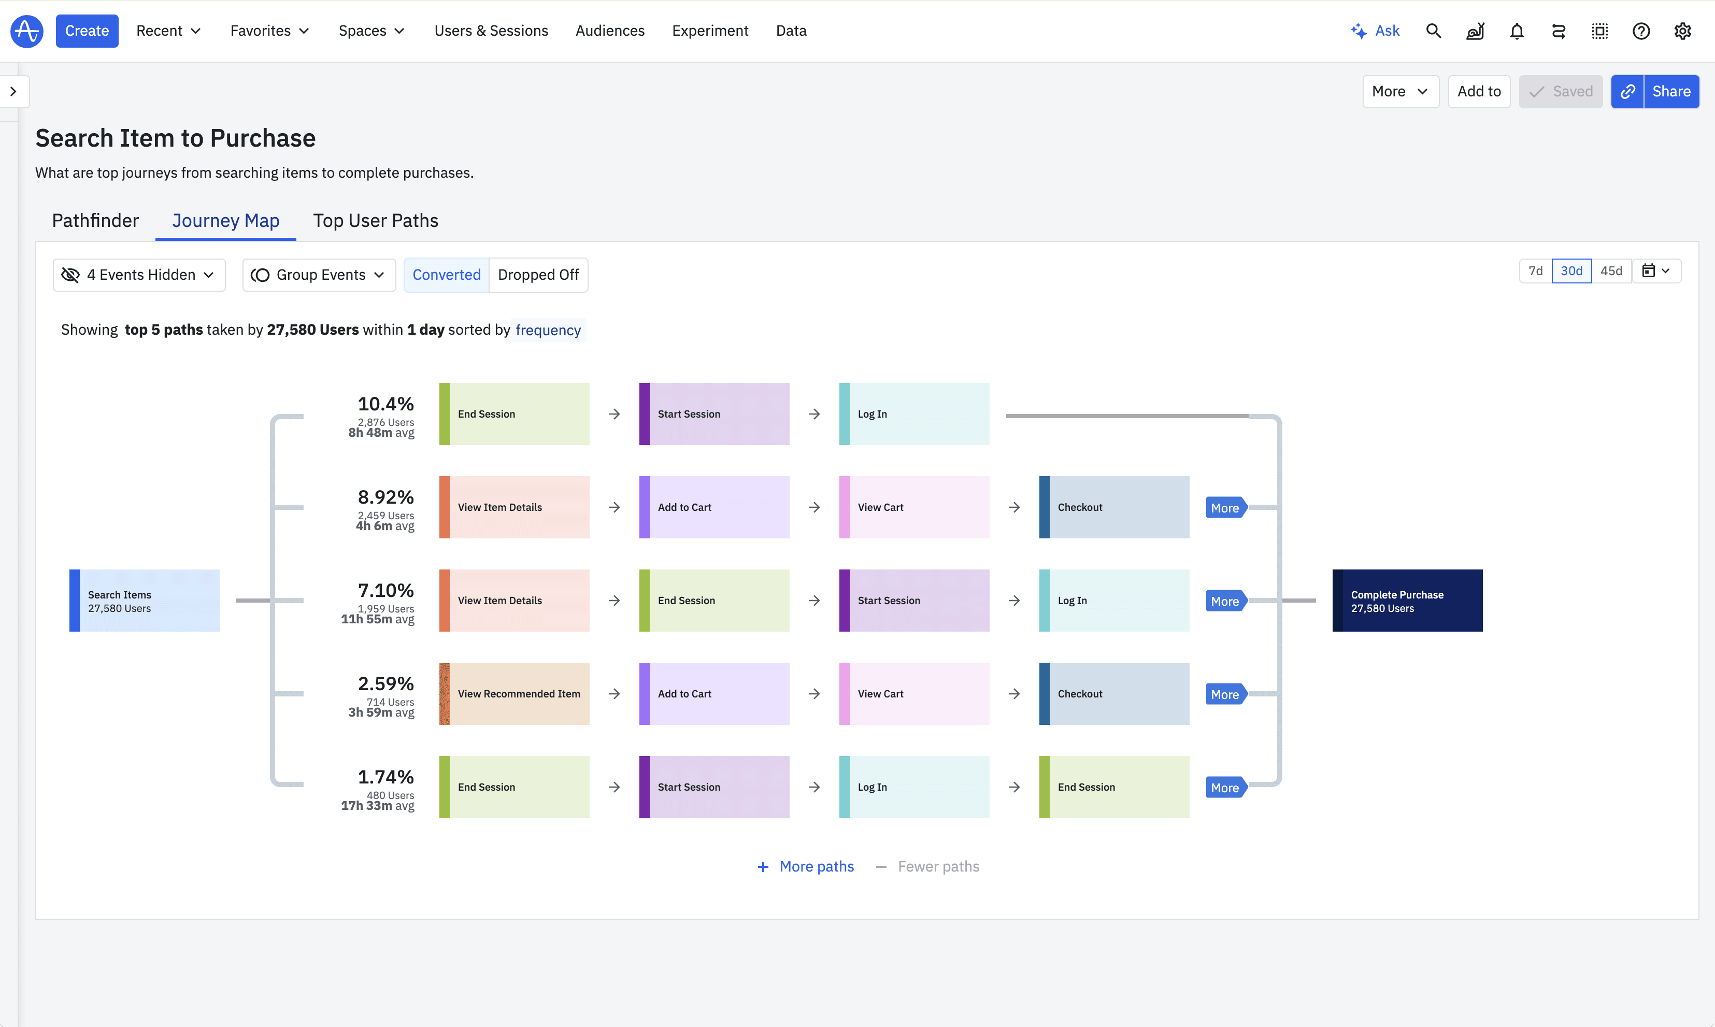
Task: Open the Spaces menu dropdown
Action: pos(371,31)
